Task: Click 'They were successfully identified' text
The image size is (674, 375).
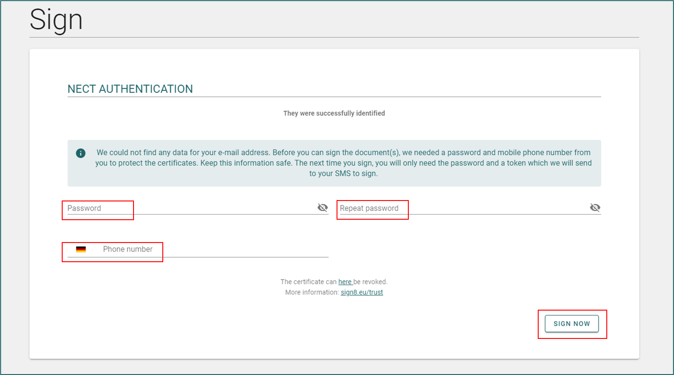Action: (x=334, y=113)
